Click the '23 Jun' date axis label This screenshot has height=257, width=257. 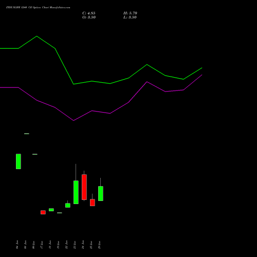(75, 245)
